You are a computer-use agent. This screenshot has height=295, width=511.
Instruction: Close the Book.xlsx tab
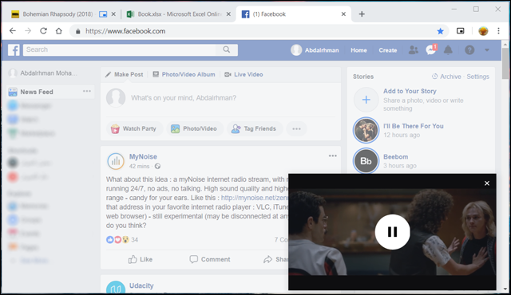point(228,14)
